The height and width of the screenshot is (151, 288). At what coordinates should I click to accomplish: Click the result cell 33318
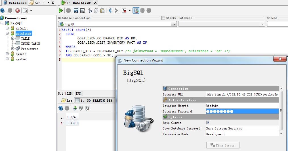72,123
